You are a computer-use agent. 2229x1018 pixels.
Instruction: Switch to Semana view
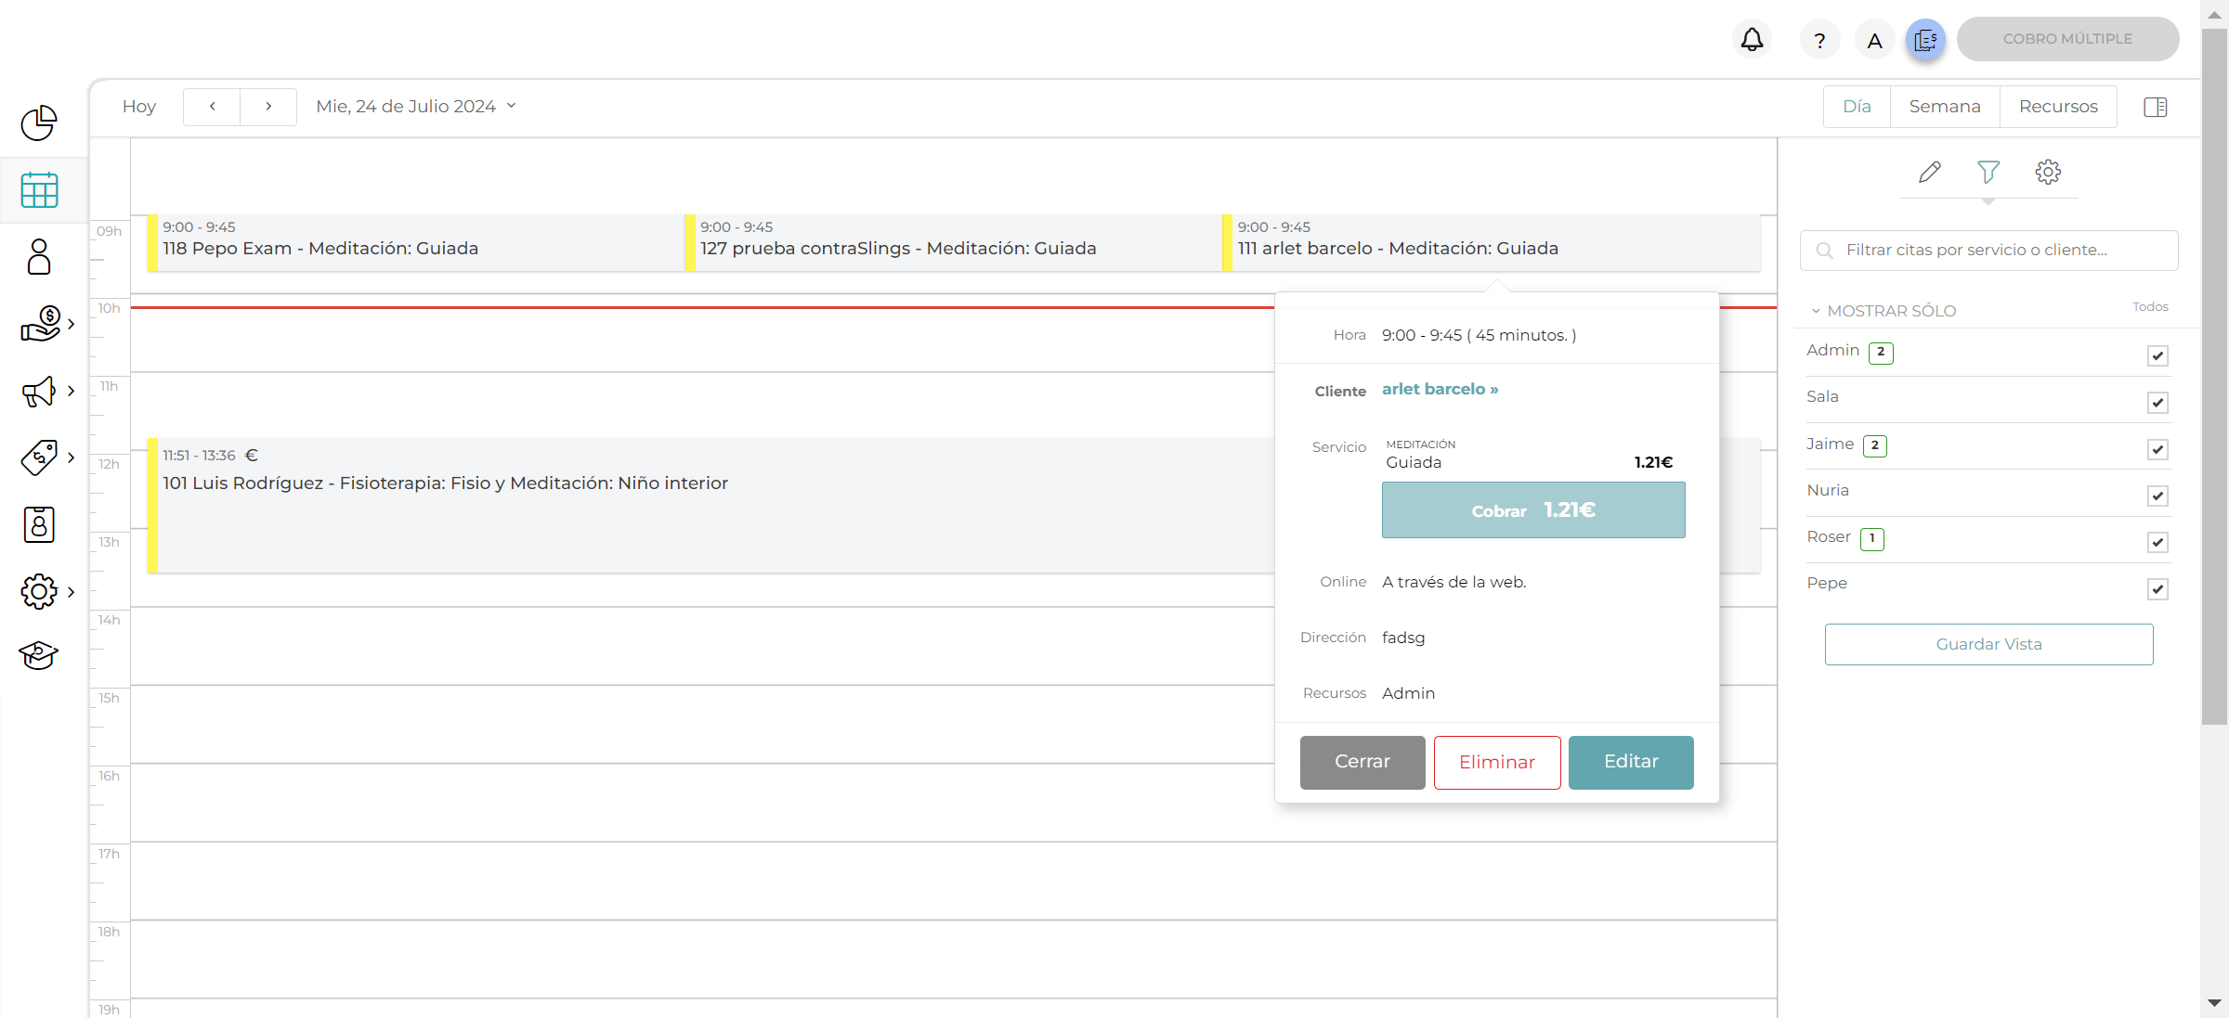tap(1945, 107)
